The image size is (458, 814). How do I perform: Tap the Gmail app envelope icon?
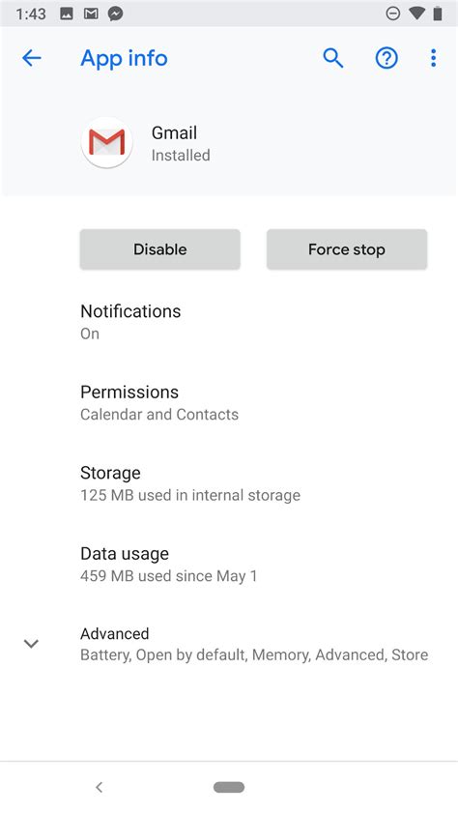pos(107,142)
